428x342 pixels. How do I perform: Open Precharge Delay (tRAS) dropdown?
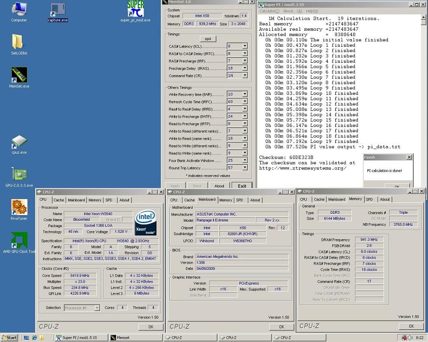[245, 68]
